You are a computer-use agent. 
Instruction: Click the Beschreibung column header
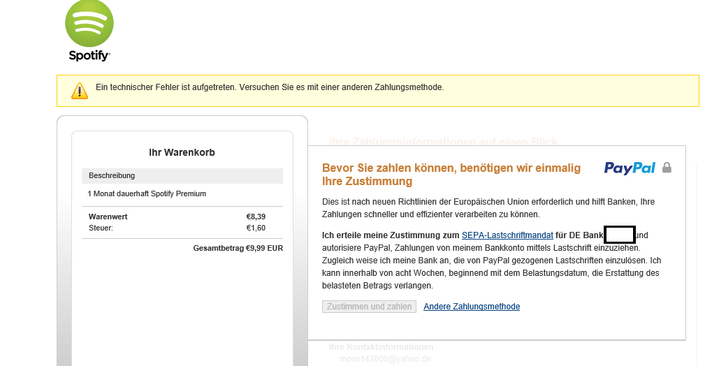112,176
